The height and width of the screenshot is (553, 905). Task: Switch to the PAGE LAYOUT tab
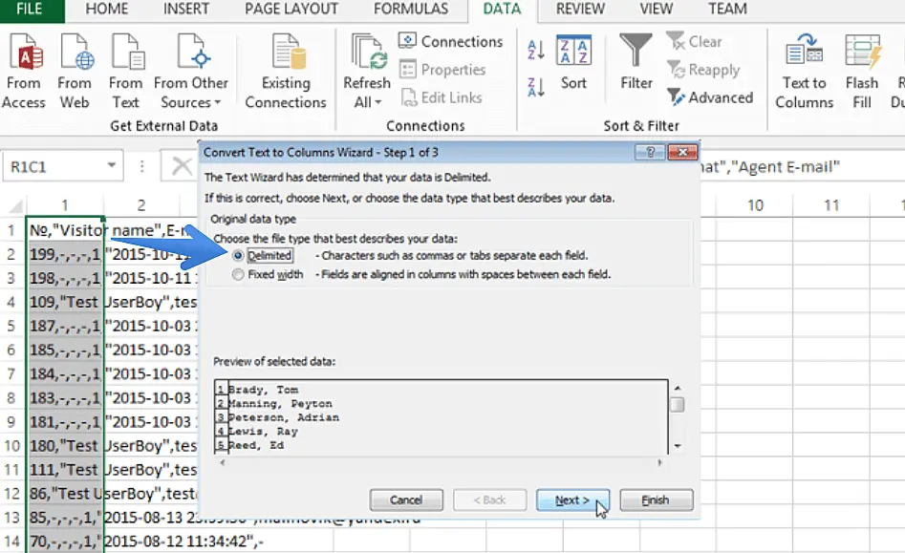coord(291,10)
